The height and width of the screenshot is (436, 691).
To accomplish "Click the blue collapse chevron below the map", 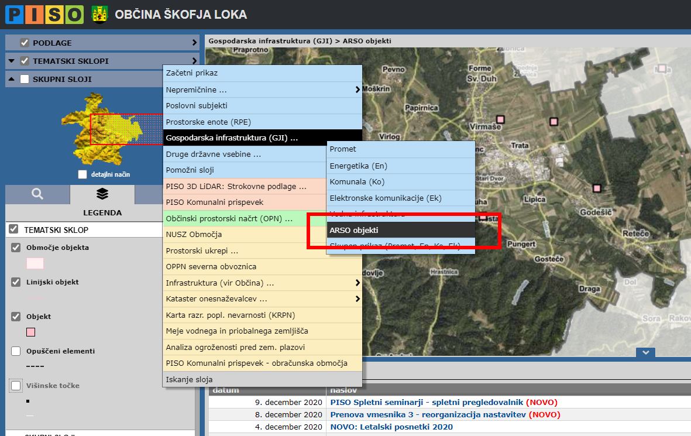I will click(x=645, y=352).
